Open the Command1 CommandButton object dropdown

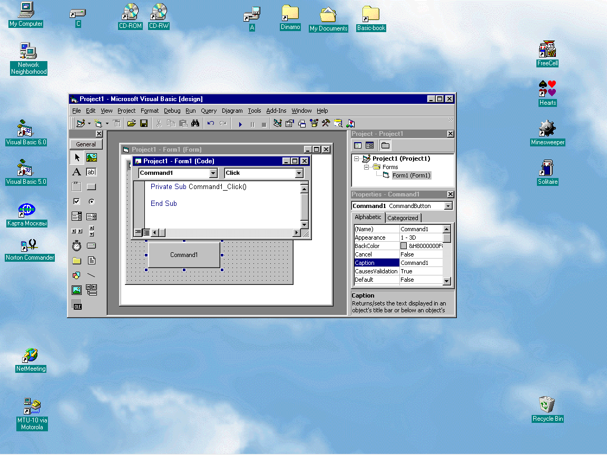point(448,206)
